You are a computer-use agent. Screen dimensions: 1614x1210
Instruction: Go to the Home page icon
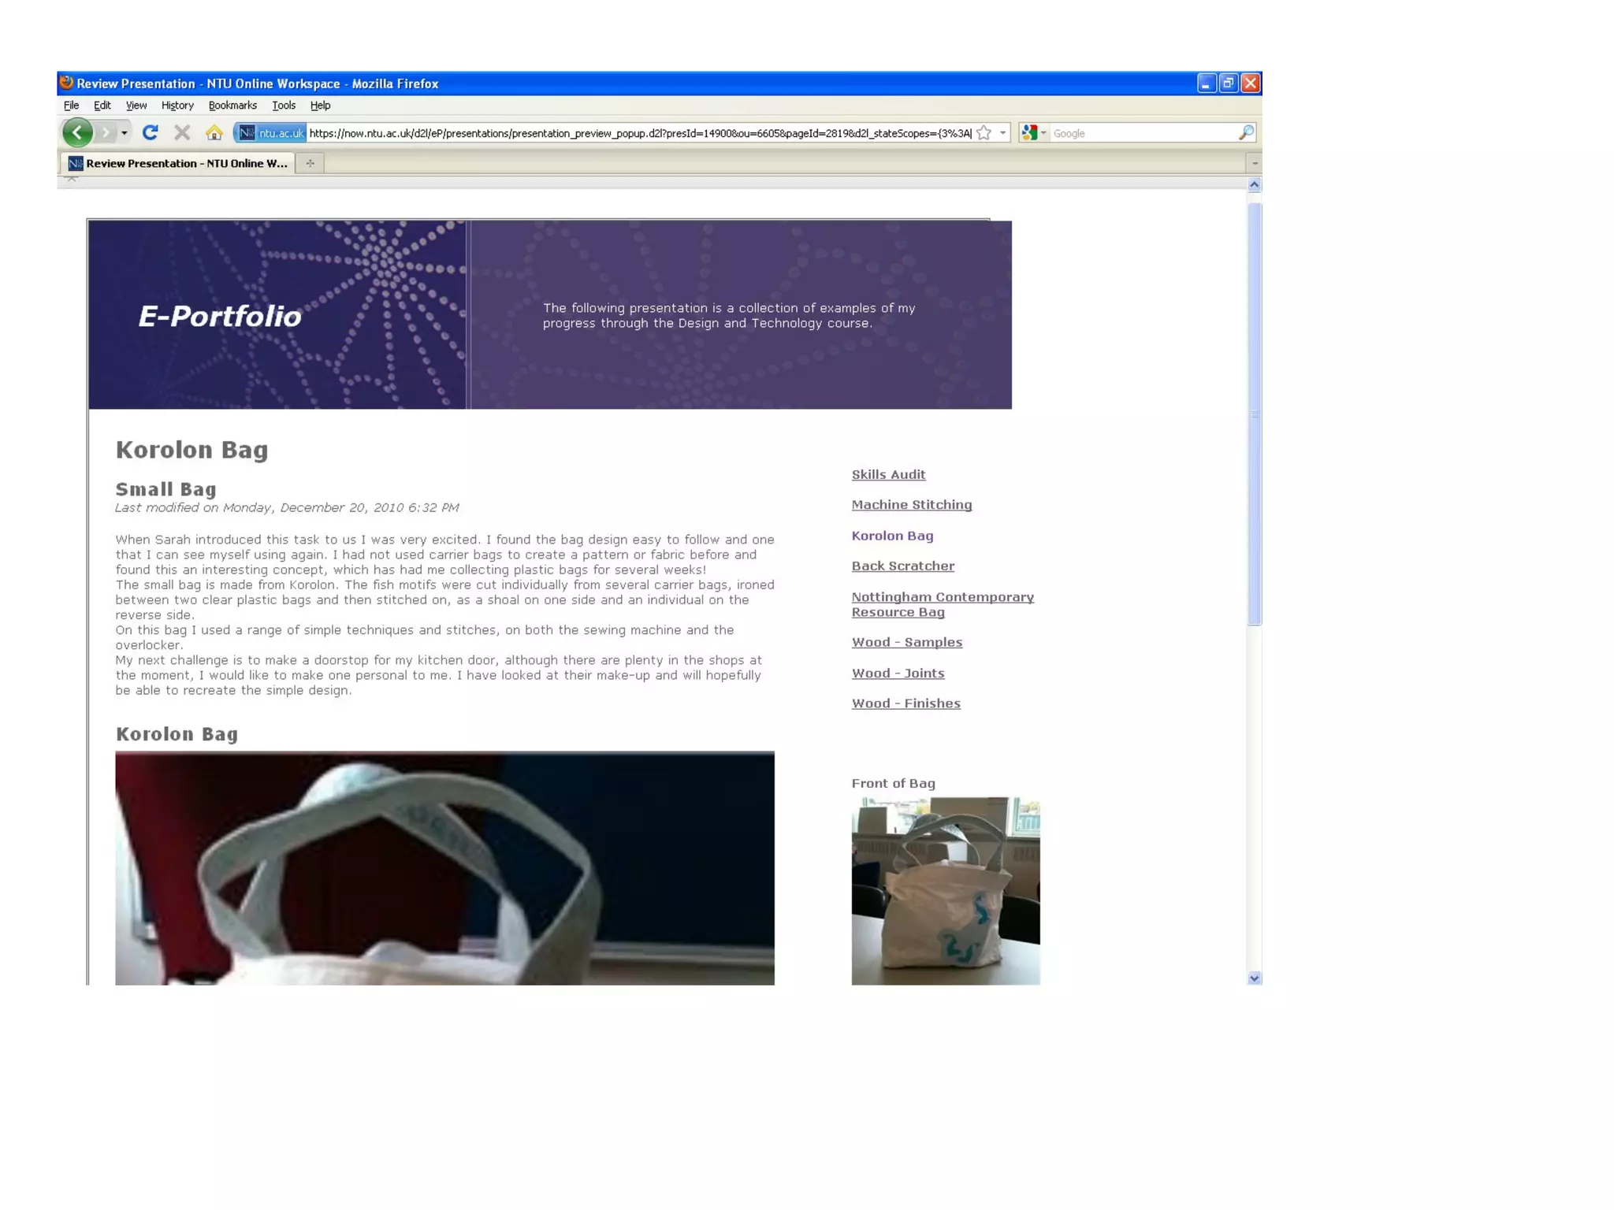click(214, 132)
